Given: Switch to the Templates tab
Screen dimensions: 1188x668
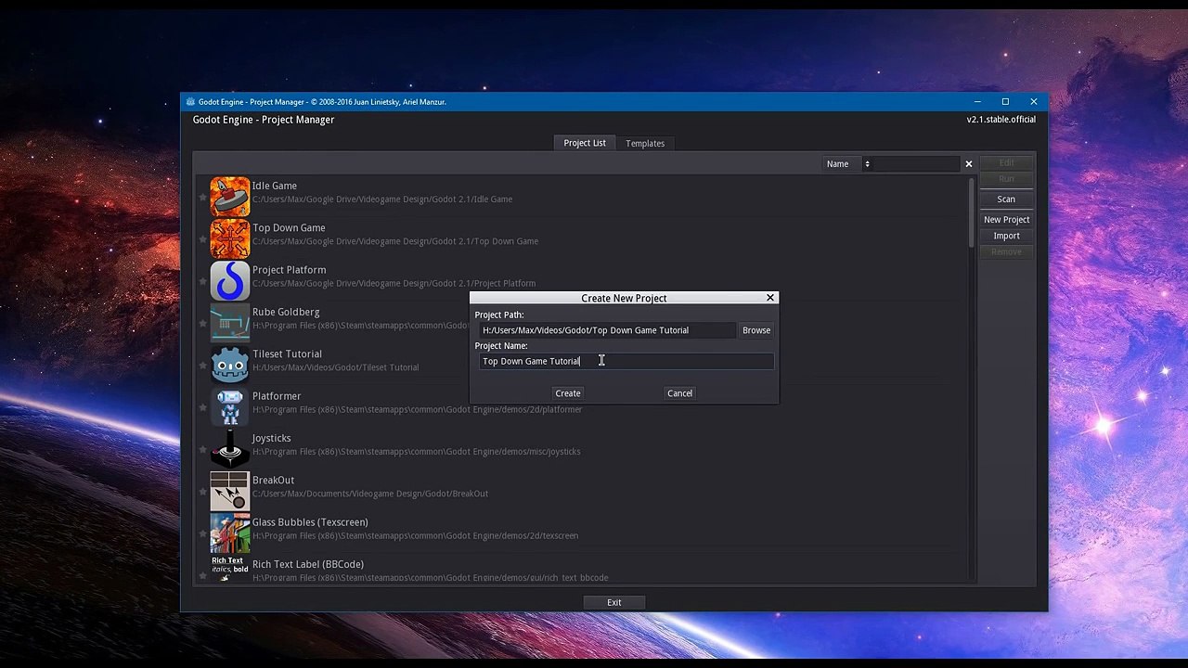Looking at the screenshot, I should pos(645,144).
